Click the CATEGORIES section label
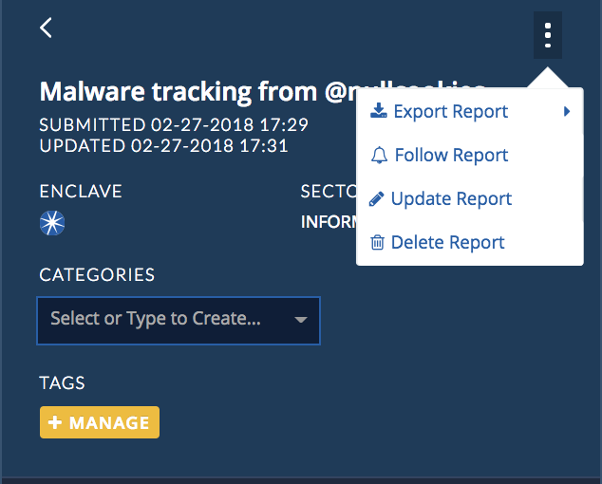The width and height of the screenshot is (602, 484). point(97,275)
